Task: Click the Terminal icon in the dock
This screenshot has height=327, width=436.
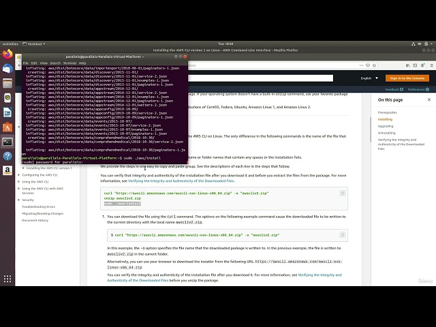Action: [x=7, y=142]
